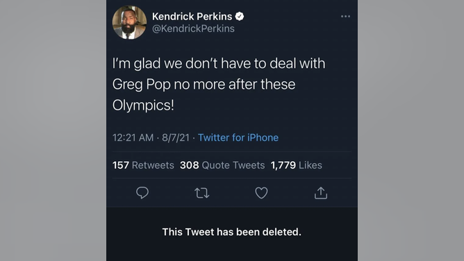This screenshot has height=261, width=464.
Task: View the 1,779 Likes list
Action: click(296, 165)
